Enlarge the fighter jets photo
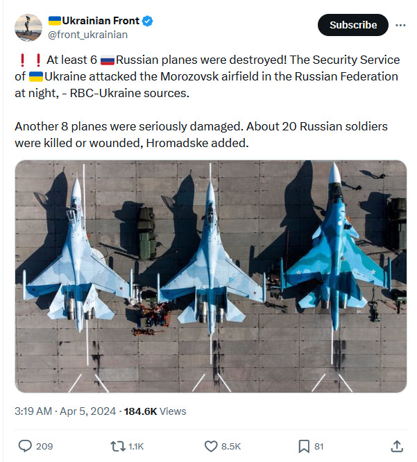The width and height of the screenshot is (417, 462). 210,277
